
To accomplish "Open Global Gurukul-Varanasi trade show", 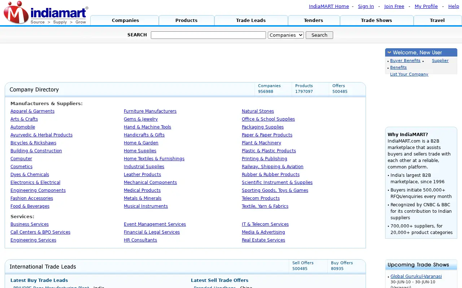I will tap(416, 276).
